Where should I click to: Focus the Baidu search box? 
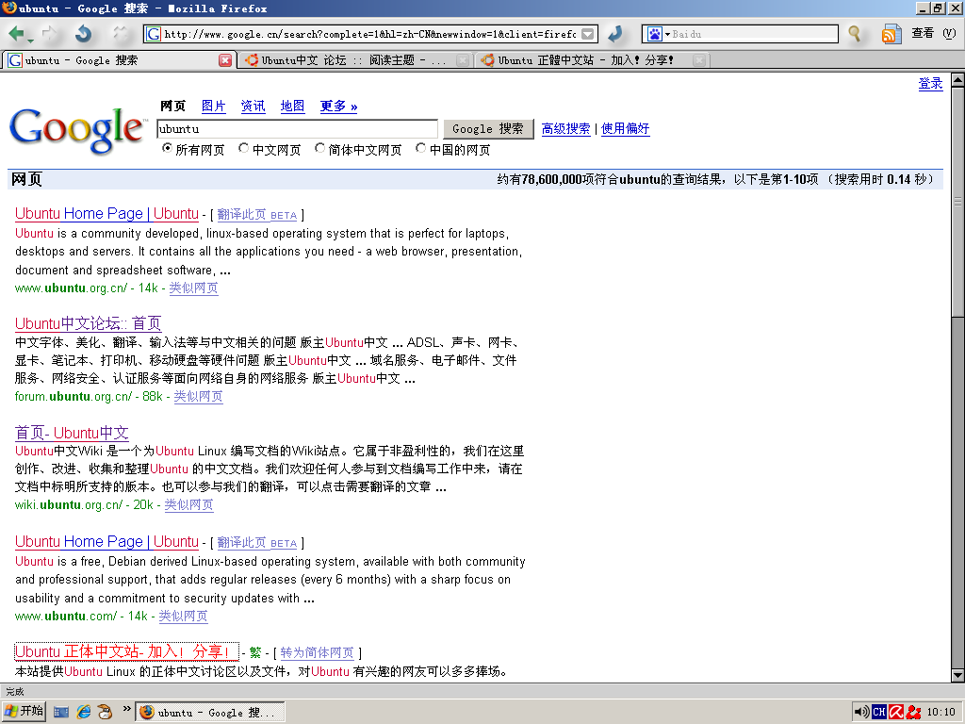tap(754, 34)
